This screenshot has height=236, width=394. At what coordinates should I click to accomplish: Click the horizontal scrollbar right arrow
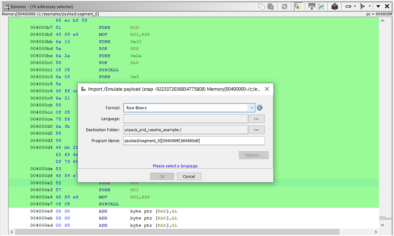point(376,232)
